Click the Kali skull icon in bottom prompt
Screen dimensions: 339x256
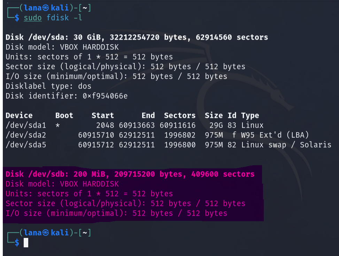coord(46,233)
